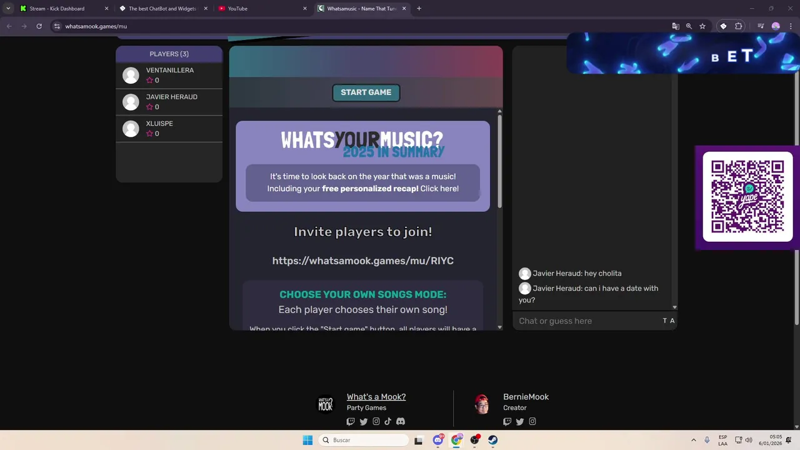This screenshot has height=450, width=800.
Task: Open BernieMook's Instagram page
Action: pyautogui.click(x=532, y=421)
